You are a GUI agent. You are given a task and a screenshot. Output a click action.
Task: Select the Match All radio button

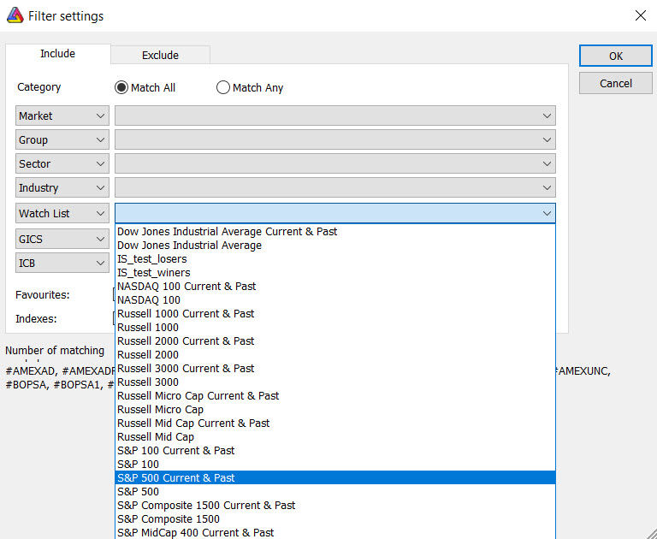(x=121, y=87)
